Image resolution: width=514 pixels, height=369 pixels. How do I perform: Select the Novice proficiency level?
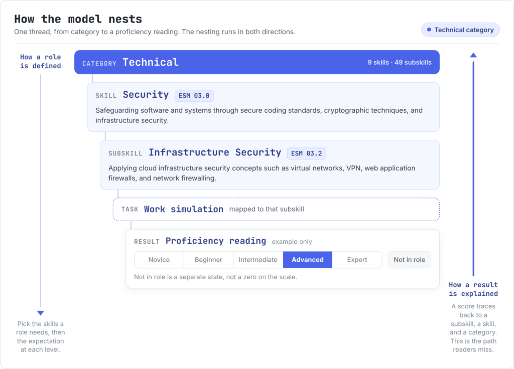coord(159,260)
